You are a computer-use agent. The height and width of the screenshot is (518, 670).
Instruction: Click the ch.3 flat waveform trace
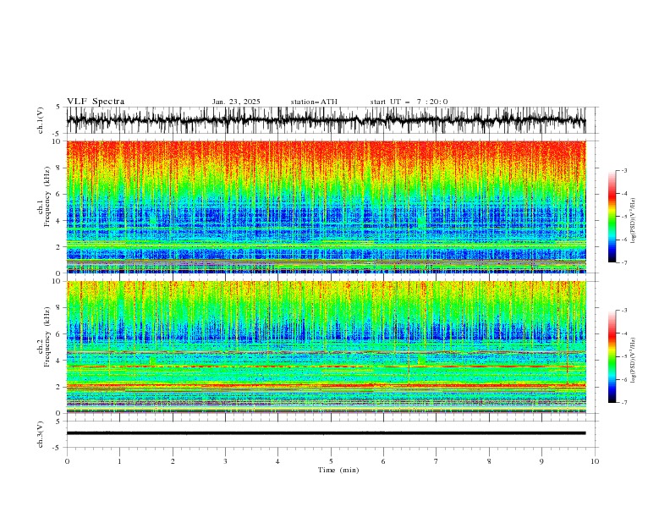click(326, 433)
